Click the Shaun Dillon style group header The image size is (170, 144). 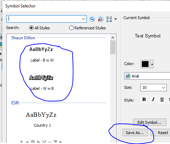(23, 38)
